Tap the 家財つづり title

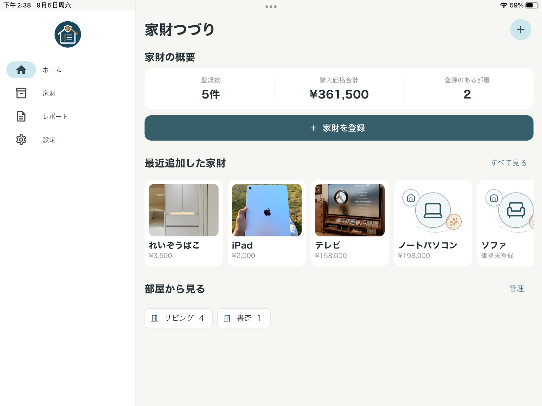(x=180, y=30)
